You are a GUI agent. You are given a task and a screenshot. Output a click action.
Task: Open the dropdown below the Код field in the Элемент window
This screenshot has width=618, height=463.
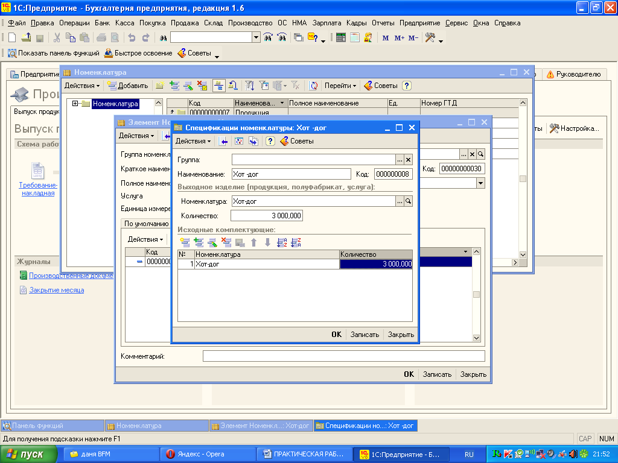tap(480, 183)
